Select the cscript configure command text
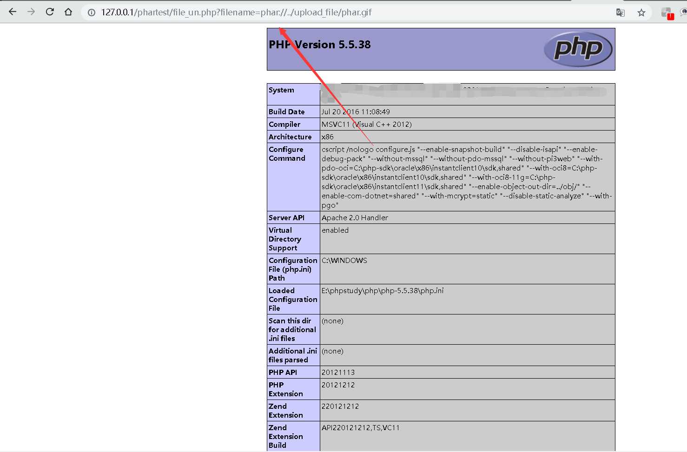Viewport: 687px width, 452px height. coord(467,177)
